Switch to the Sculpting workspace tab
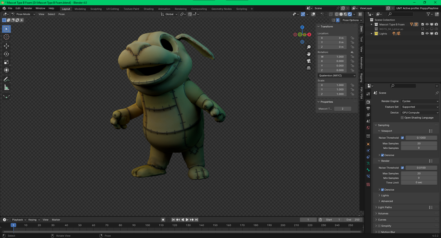441x238 pixels. point(96,9)
